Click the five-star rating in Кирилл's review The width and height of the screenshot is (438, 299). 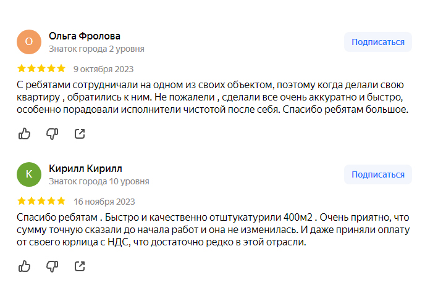pyautogui.click(x=41, y=201)
